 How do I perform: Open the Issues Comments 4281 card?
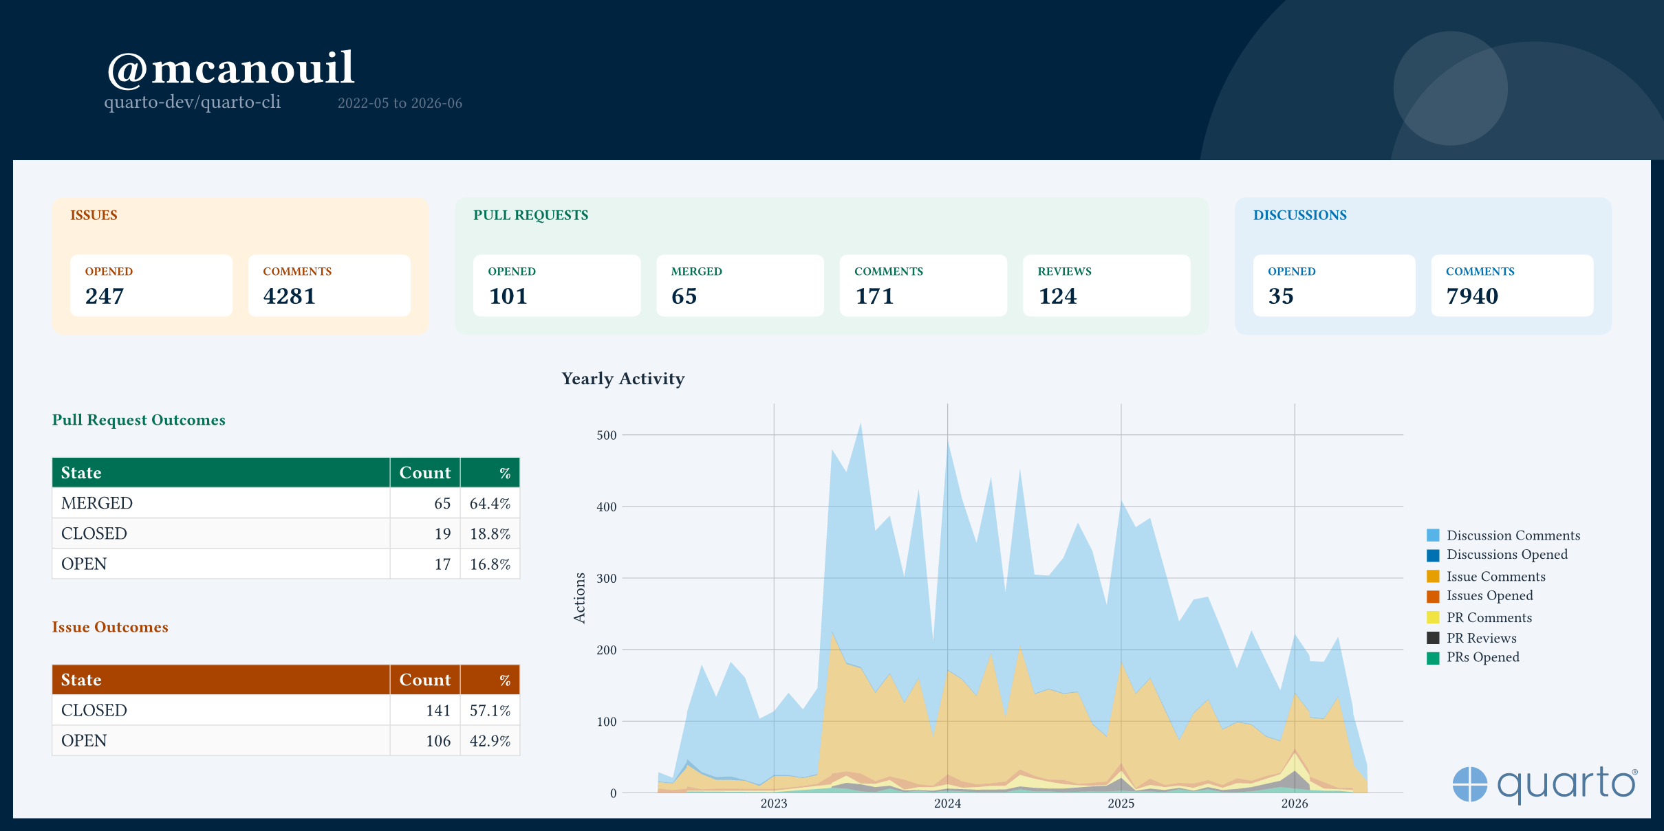click(329, 286)
